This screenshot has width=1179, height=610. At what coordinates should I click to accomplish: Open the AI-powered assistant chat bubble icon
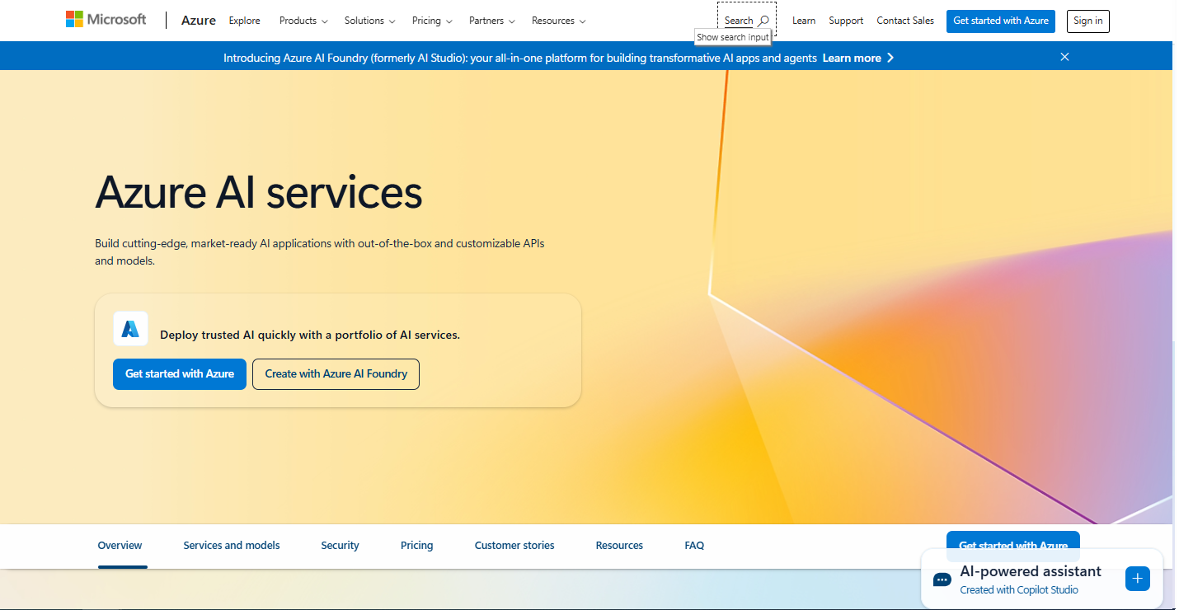[x=942, y=579]
